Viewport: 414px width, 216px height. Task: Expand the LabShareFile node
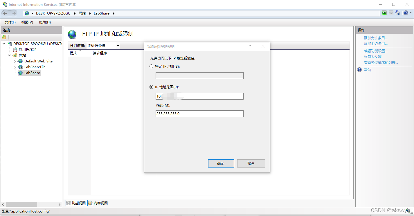click(15, 67)
